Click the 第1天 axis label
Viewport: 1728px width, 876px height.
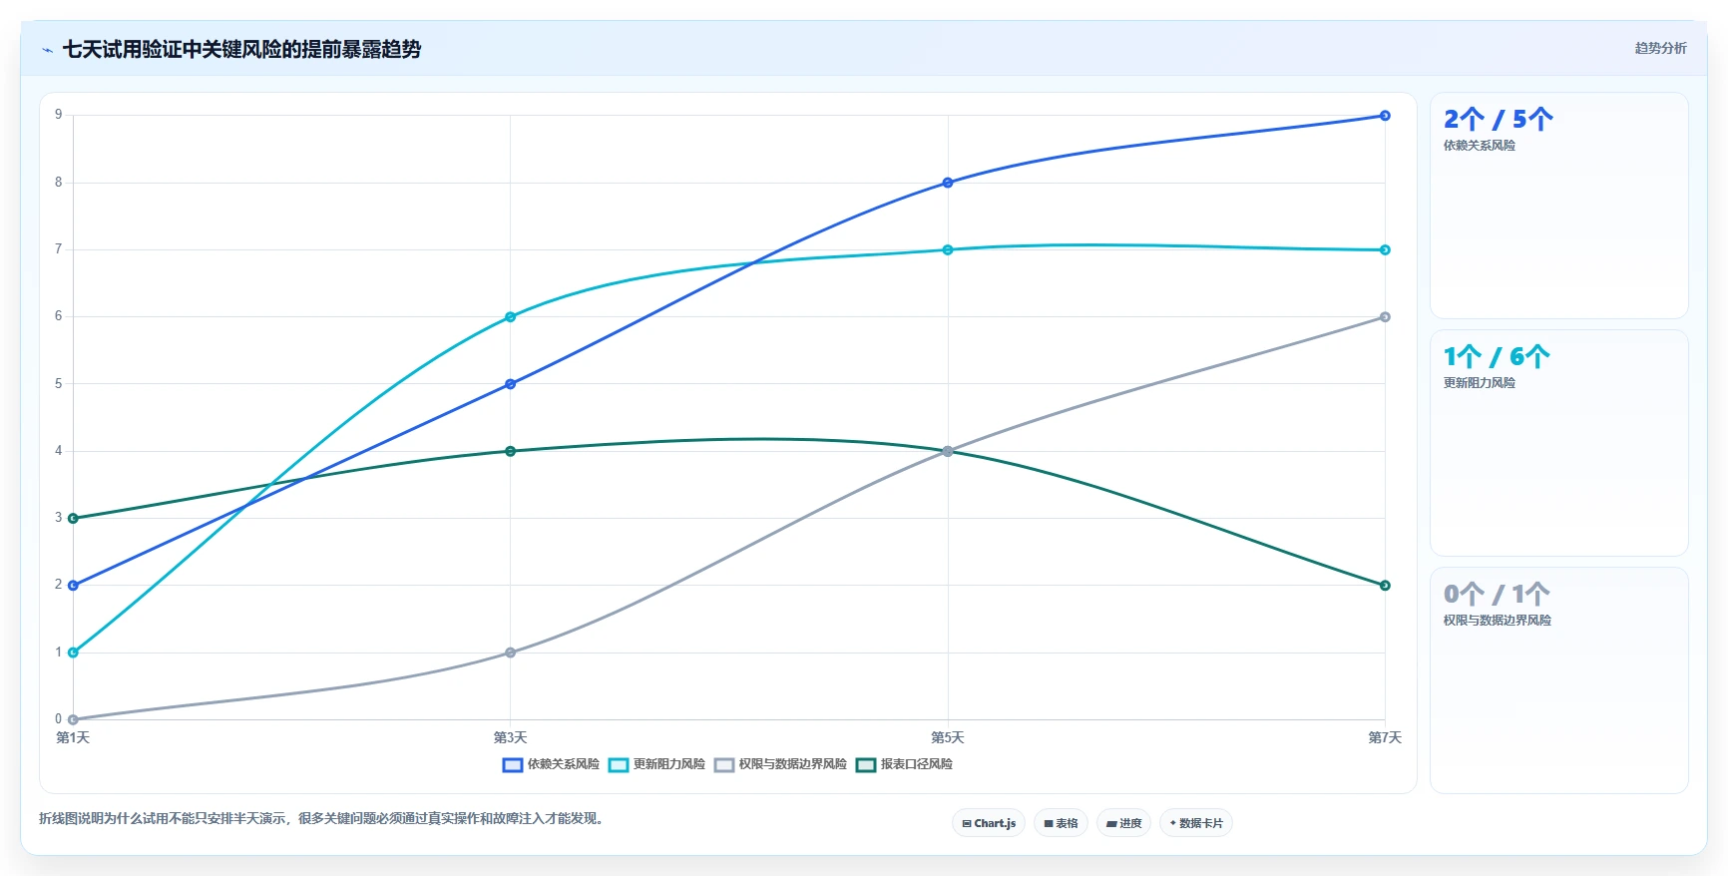pyautogui.click(x=73, y=738)
